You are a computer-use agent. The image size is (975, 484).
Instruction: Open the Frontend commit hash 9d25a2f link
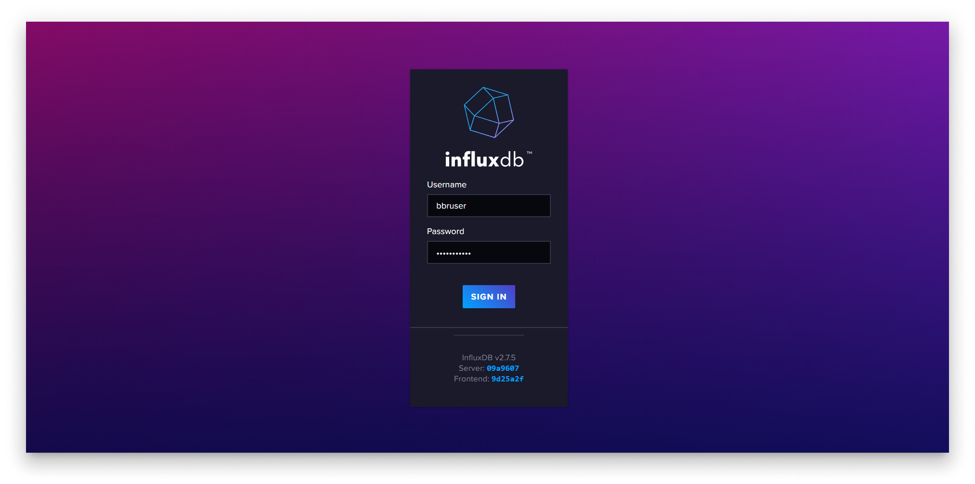coord(507,379)
